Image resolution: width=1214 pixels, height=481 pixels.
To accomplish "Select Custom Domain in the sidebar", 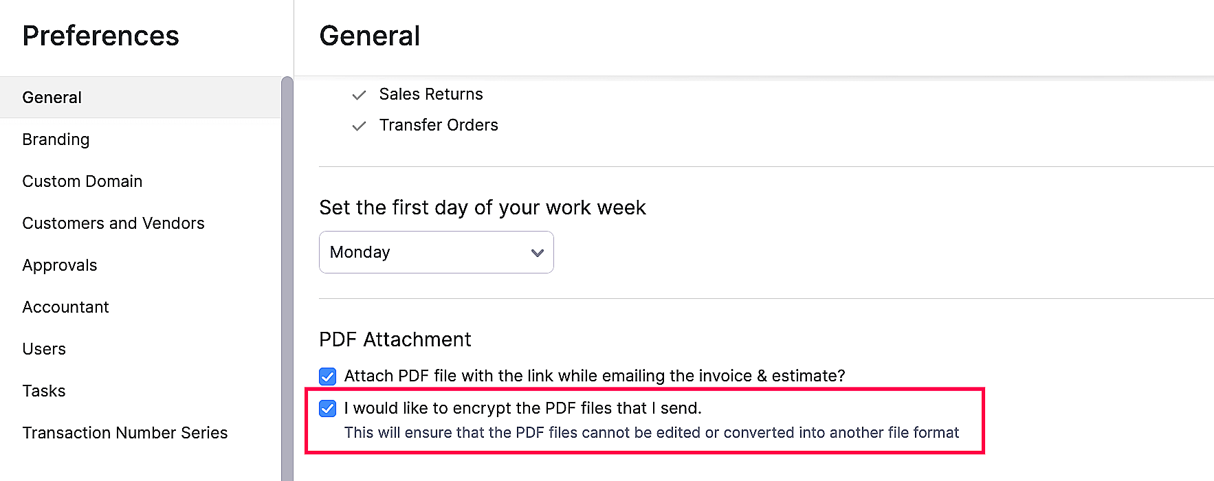I will click(x=82, y=181).
